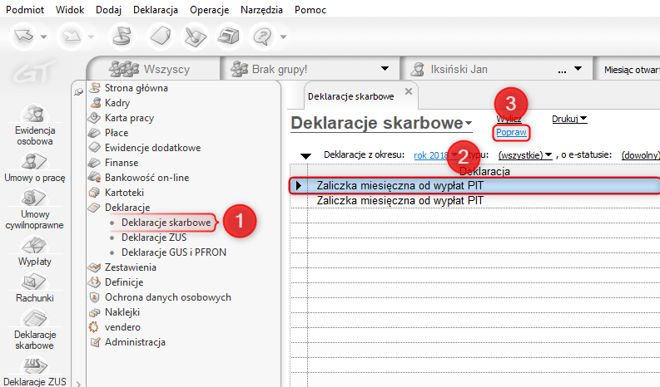This screenshot has width=660, height=387.
Task: Expand the Brak grupy dropdown arrow
Action: [x=385, y=68]
